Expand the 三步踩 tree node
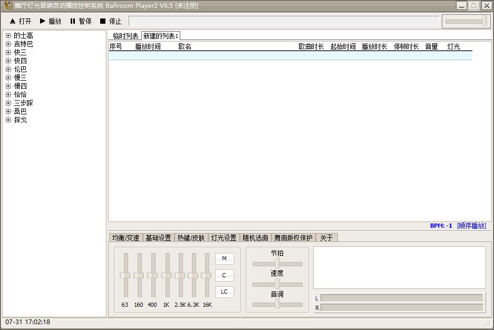The image size is (494, 330). [x=8, y=103]
